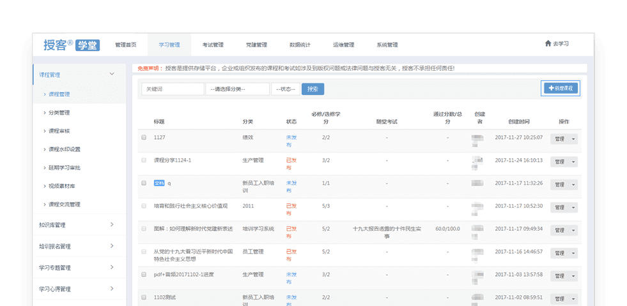
Task: Open the 考试管理 tab
Action: (213, 45)
